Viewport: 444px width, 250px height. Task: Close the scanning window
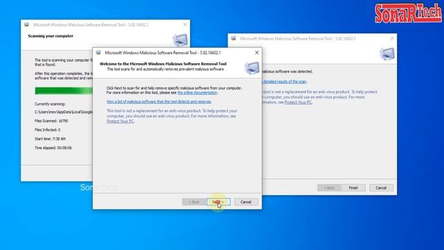click(185, 25)
